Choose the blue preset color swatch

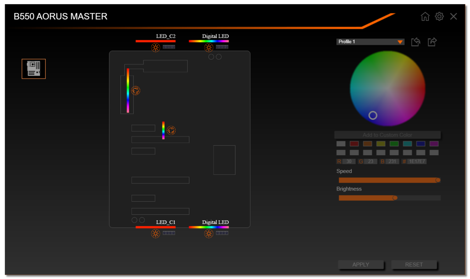click(x=421, y=143)
